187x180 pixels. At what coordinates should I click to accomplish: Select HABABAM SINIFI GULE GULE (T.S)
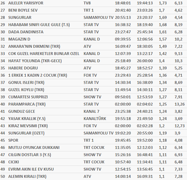[x=39, y=25]
